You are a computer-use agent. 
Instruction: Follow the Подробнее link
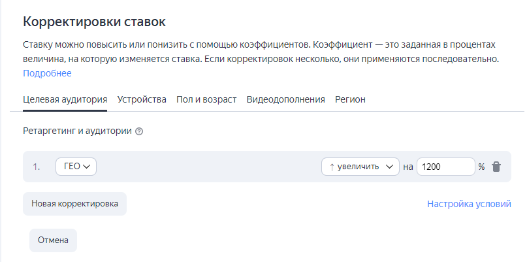(47, 73)
